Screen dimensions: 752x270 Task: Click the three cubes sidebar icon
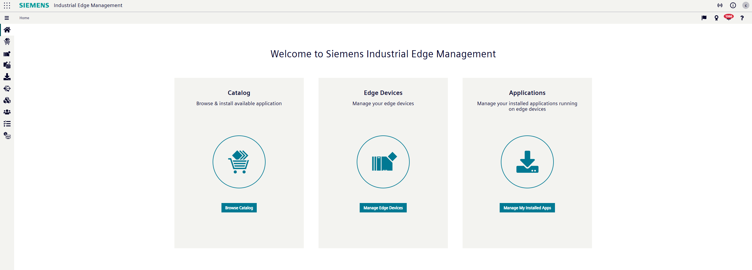click(7, 100)
